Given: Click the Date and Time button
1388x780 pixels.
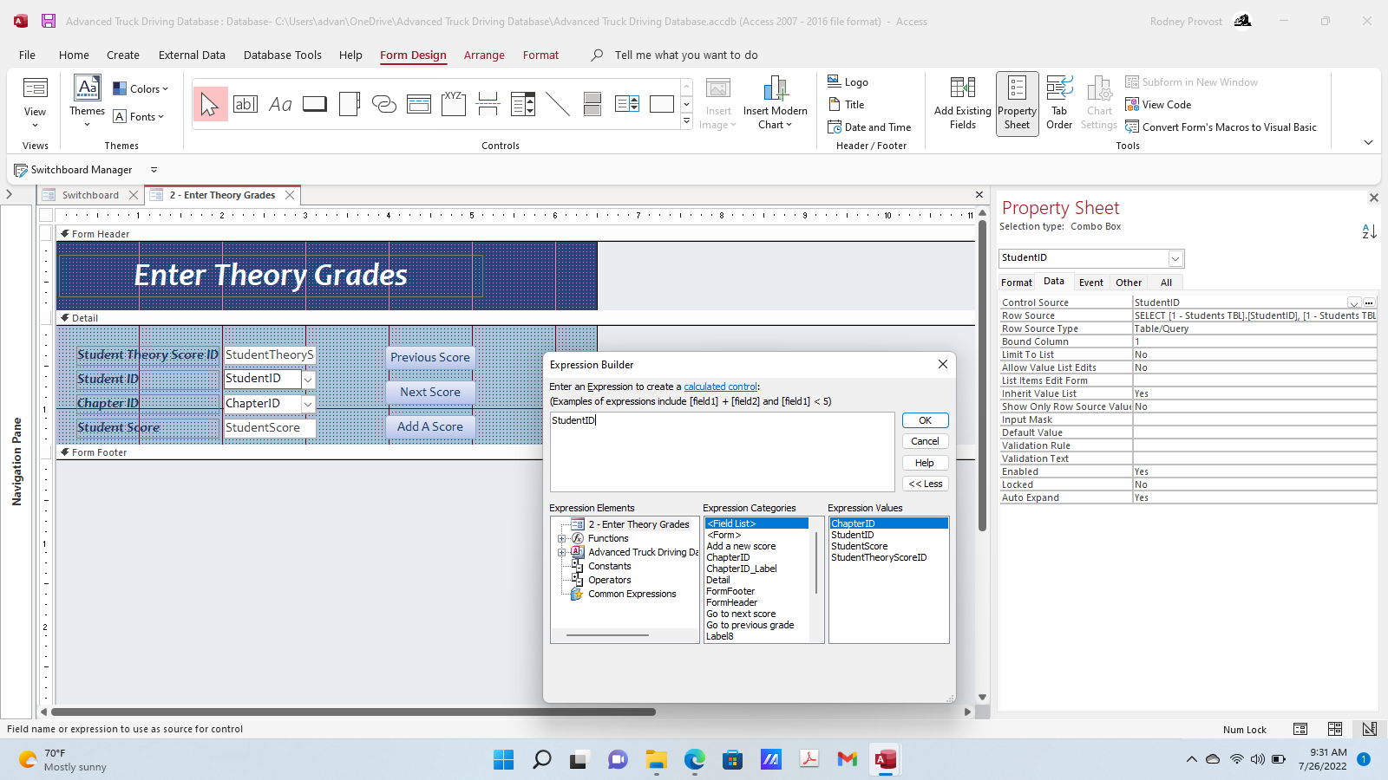Looking at the screenshot, I should 869,127.
